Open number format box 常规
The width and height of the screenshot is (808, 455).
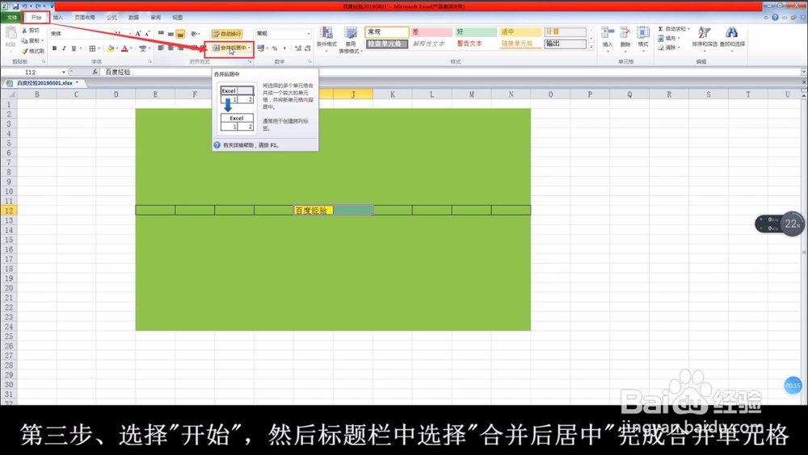pos(284,33)
